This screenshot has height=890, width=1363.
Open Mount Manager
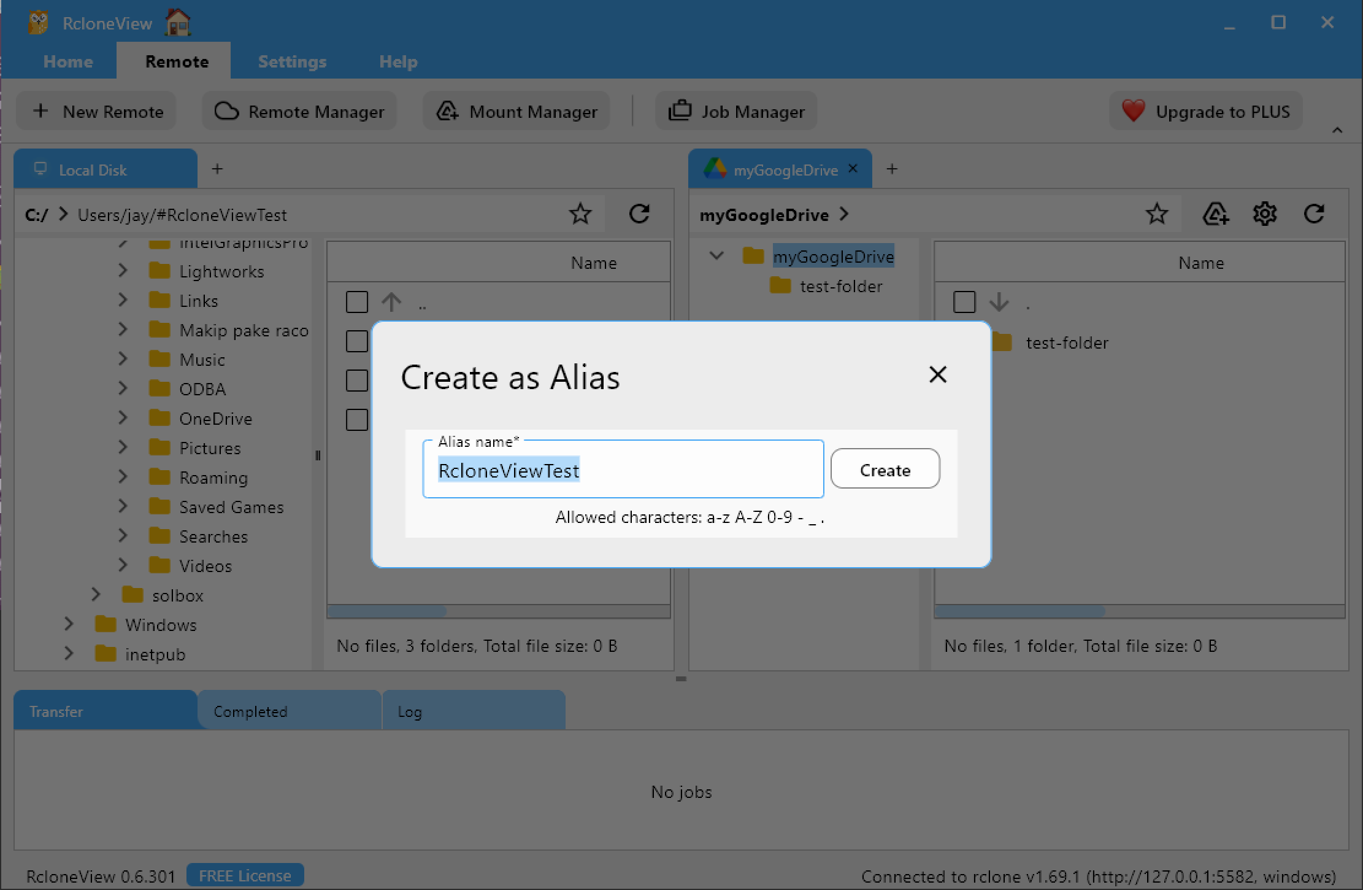pyautogui.click(x=516, y=112)
